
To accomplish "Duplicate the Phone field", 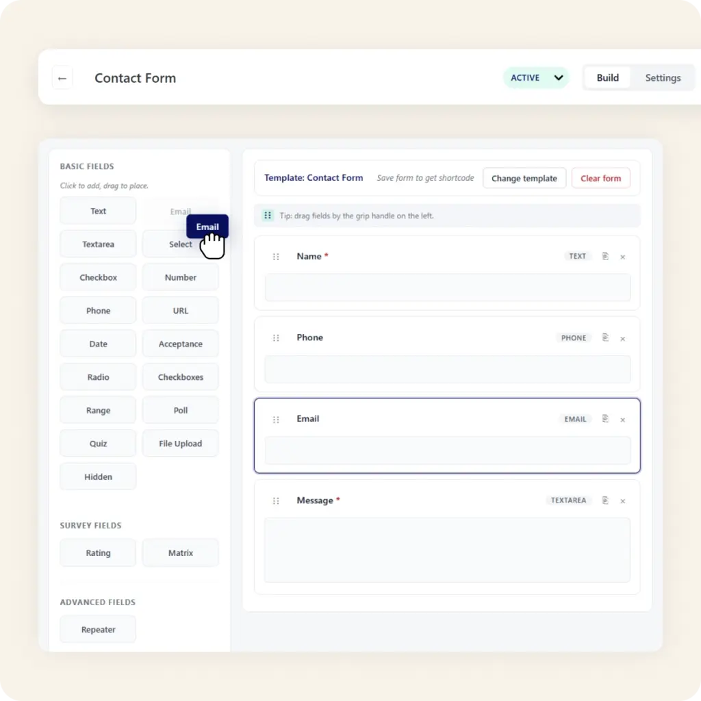I will pyautogui.click(x=605, y=337).
